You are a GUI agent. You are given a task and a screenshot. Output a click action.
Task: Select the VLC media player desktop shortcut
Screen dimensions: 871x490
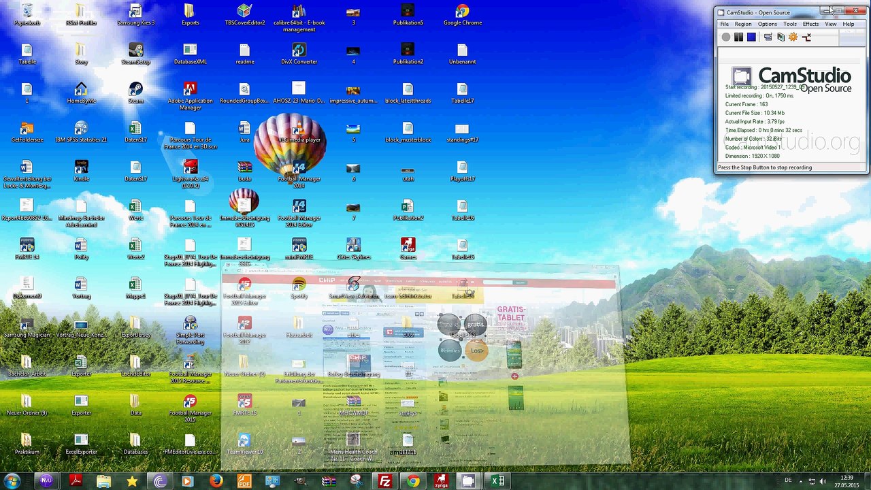pyautogui.click(x=299, y=132)
